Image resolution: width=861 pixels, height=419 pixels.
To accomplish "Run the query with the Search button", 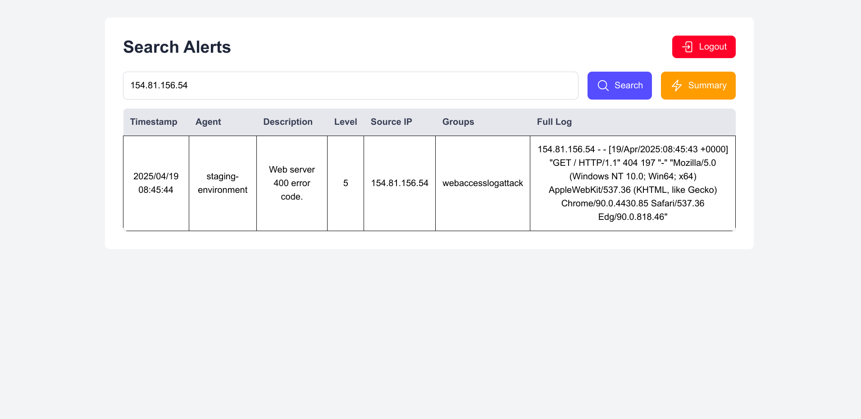I will (x=620, y=86).
